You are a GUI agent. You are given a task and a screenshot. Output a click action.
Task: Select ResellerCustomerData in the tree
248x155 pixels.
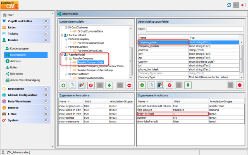(91, 78)
